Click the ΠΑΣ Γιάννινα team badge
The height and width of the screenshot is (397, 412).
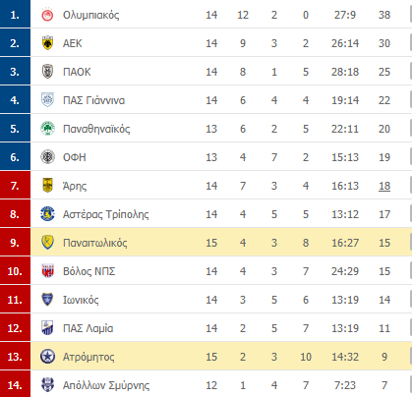(47, 100)
